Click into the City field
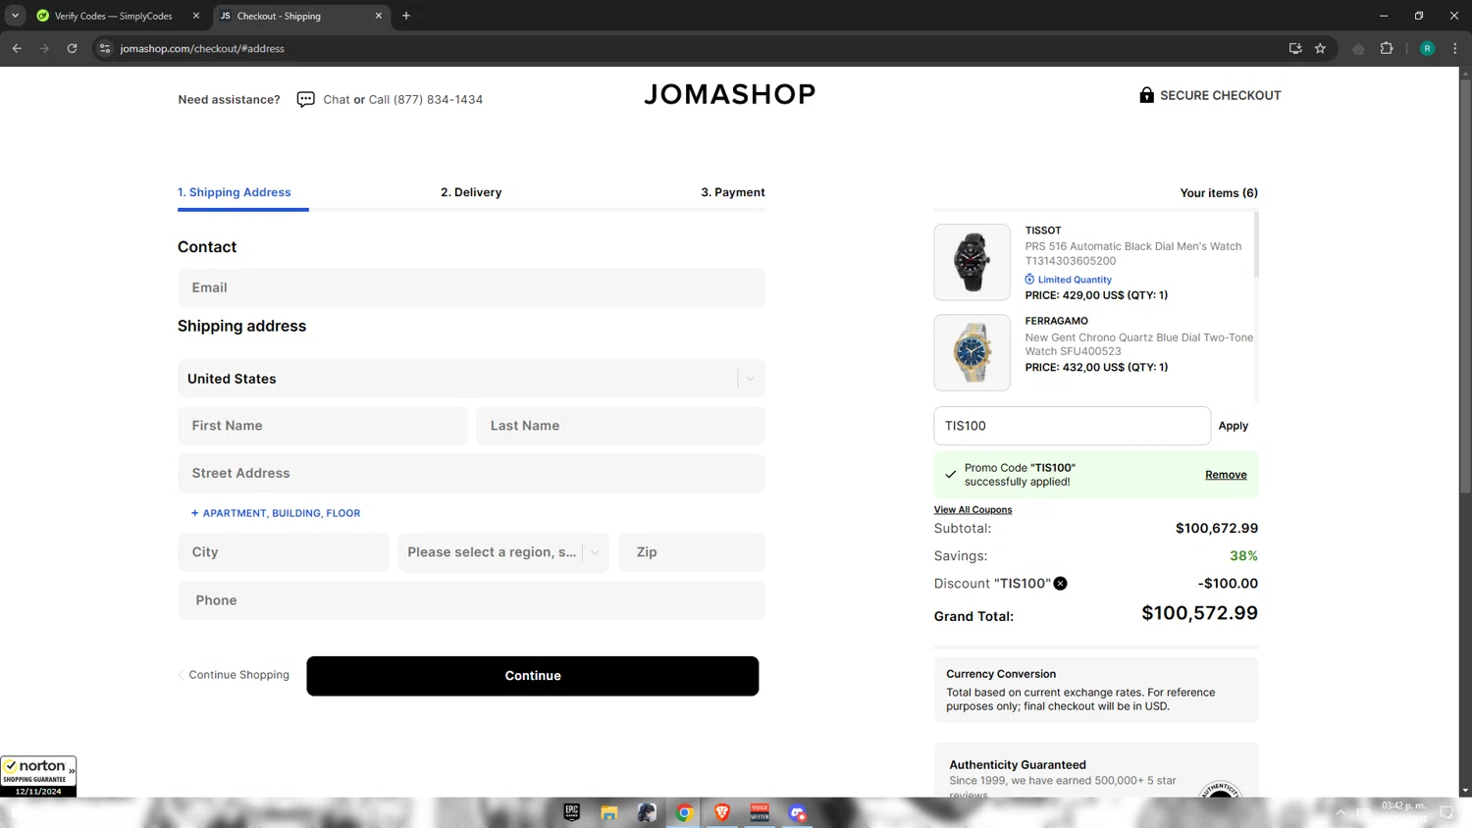Viewport: 1472px width, 828px height. (x=284, y=552)
